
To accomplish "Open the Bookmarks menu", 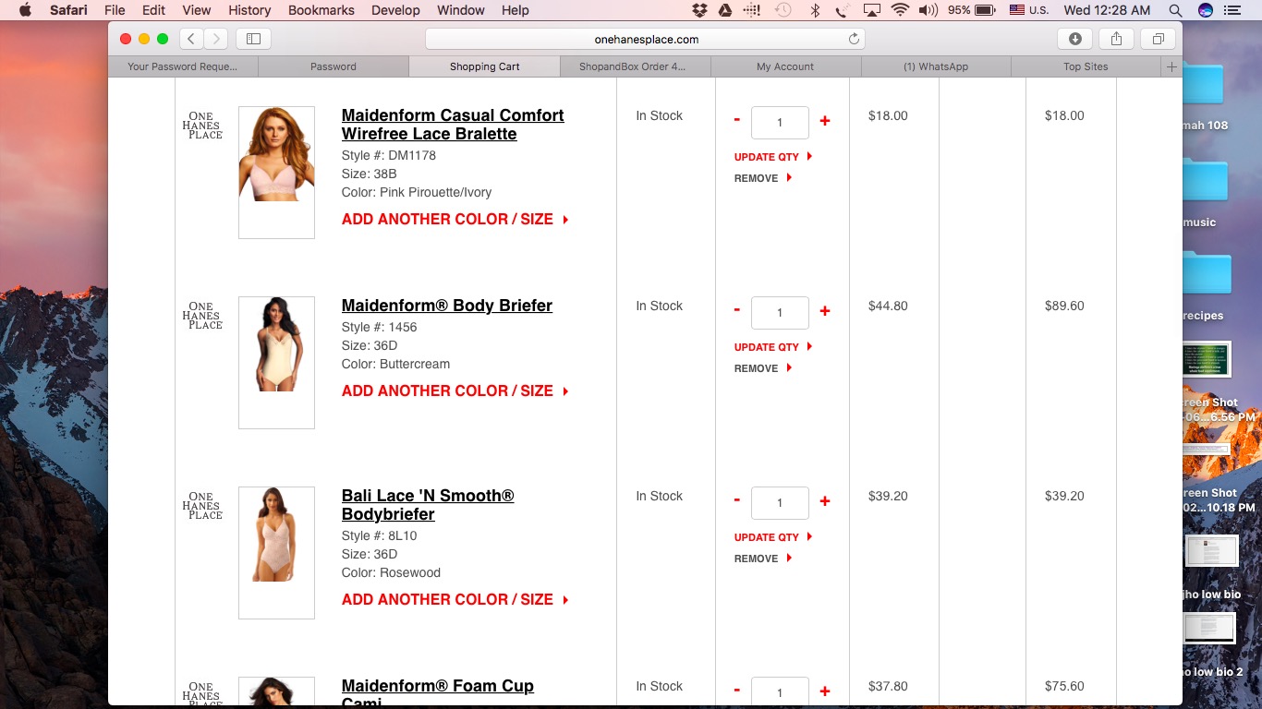I will (322, 10).
